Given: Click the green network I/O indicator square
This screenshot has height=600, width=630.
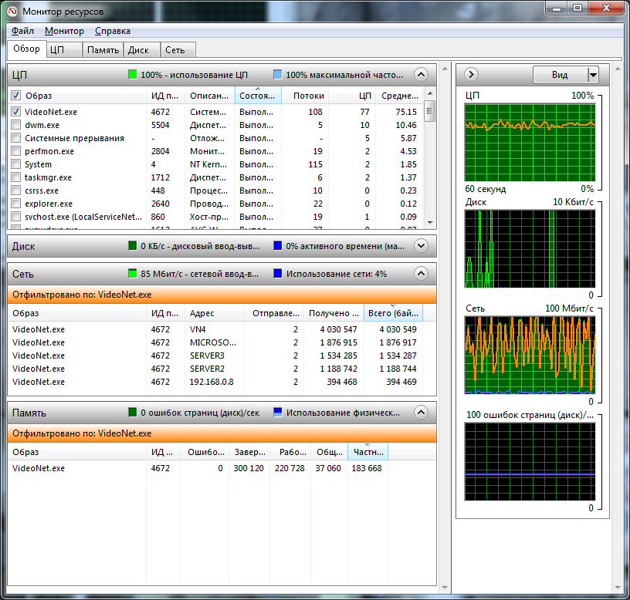Looking at the screenshot, I should tap(132, 274).
